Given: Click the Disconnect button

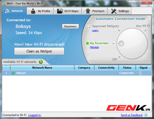Looking at the screenshot, I should (x=71, y=26).
